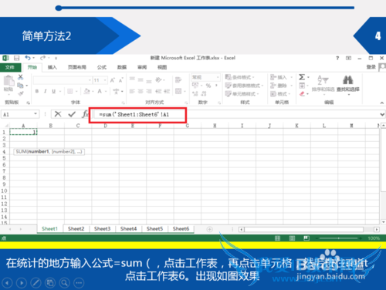Screen dimensions: 386x290
Task: Open conditional formatting dropdown
Action: pyautogui.click(x=240, y=77)
